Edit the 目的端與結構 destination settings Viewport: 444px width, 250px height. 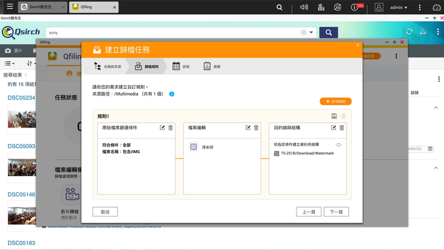[334, 127]
